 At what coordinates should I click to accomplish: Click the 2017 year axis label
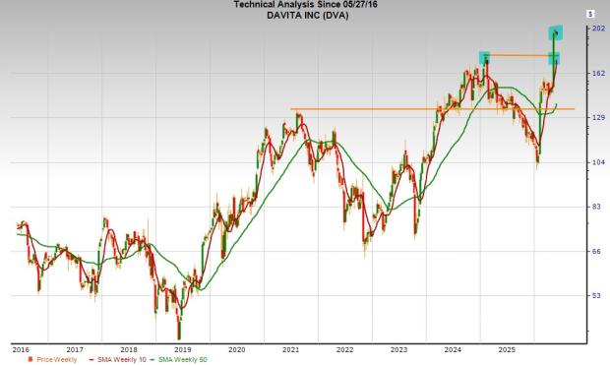[75, 349]
